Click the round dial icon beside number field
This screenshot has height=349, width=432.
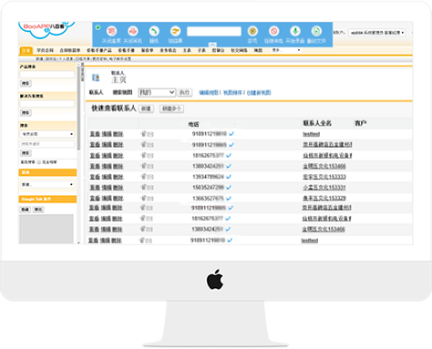coord(252,31)
